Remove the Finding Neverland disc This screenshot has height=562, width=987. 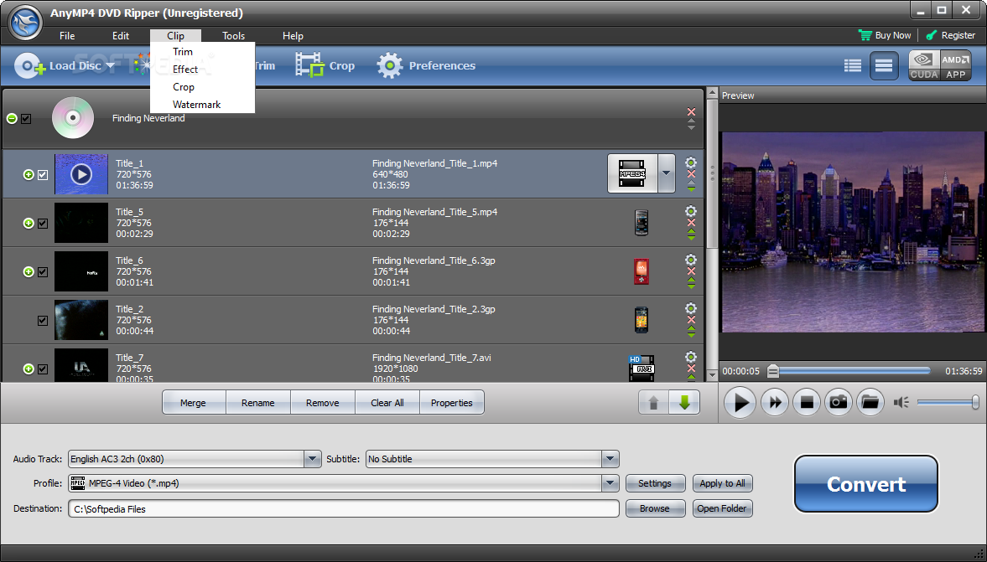pyautogui.click(x=691, y=111)
